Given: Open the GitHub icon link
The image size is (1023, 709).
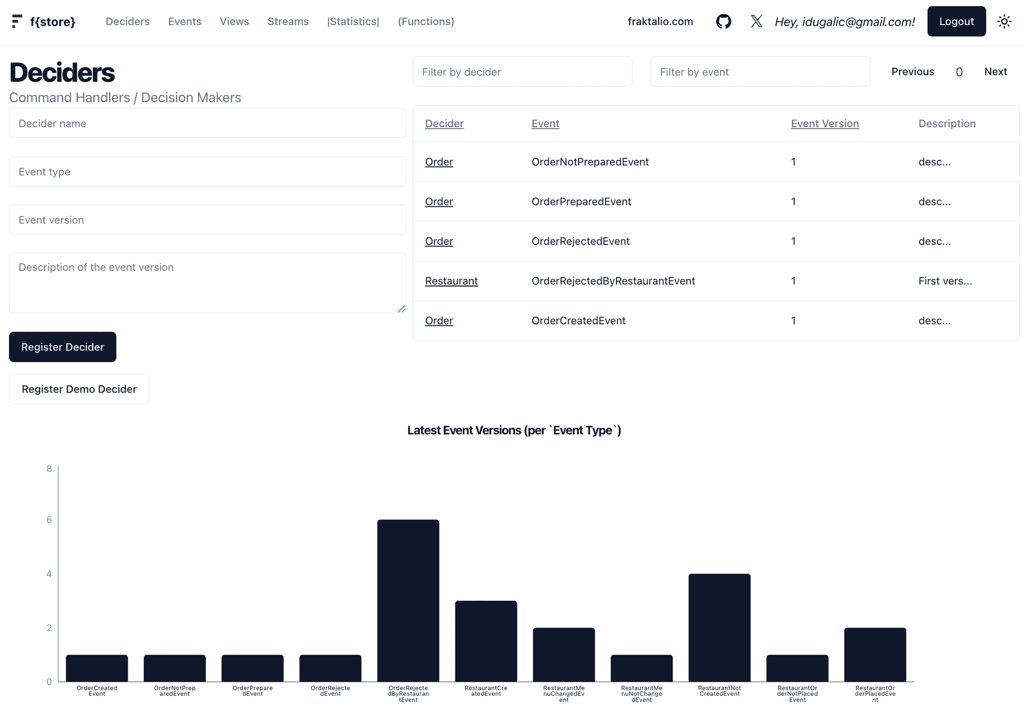Looking at the screenshot, I should (x=723, y=21).
